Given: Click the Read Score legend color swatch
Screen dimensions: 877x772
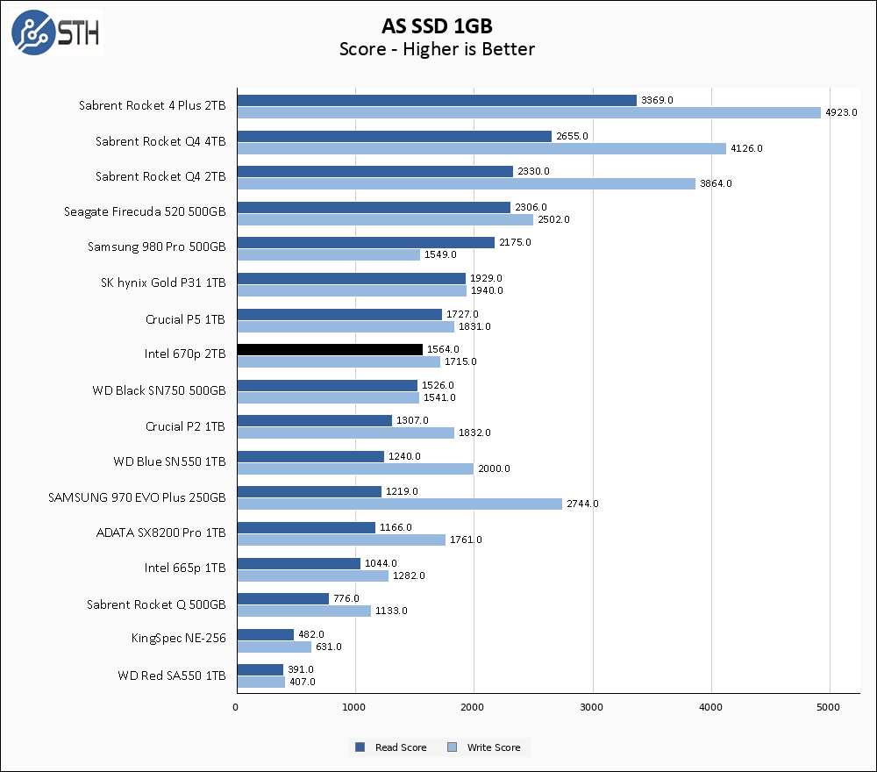Looking at the screenshot, I should (x=360, y=747).
